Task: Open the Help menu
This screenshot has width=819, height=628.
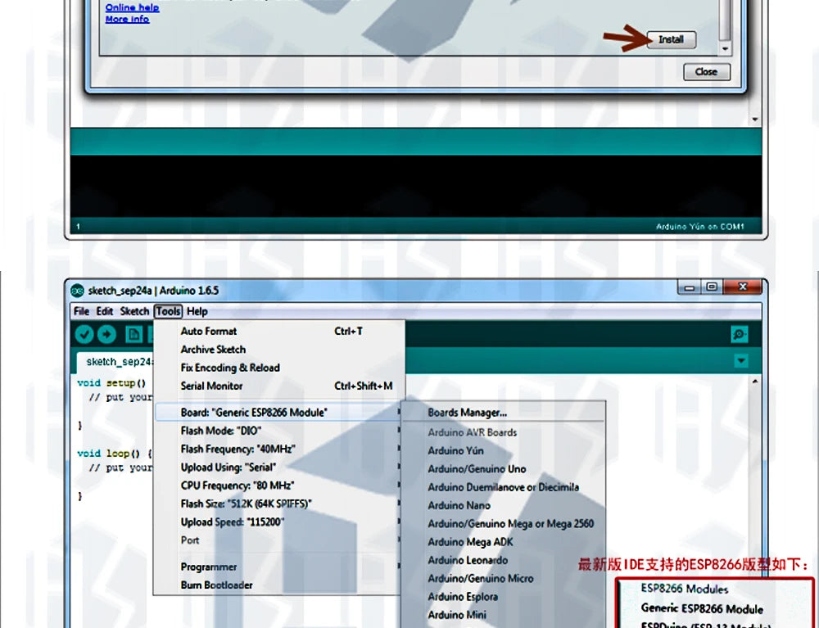Action: click(x=197, y=311)
